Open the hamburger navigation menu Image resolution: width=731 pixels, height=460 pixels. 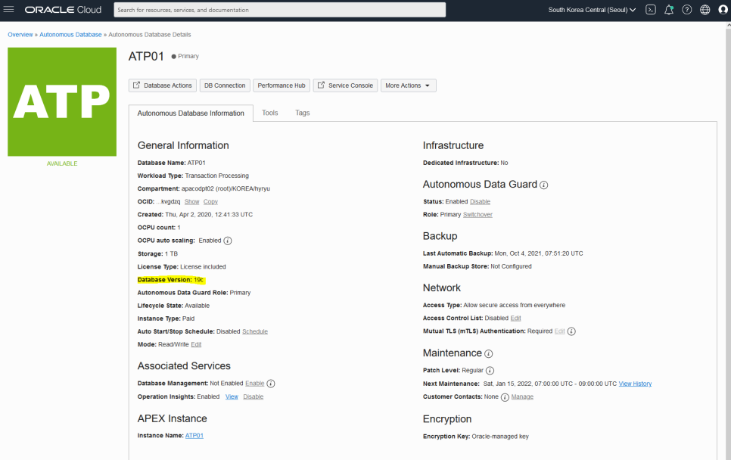coord(8,9)
